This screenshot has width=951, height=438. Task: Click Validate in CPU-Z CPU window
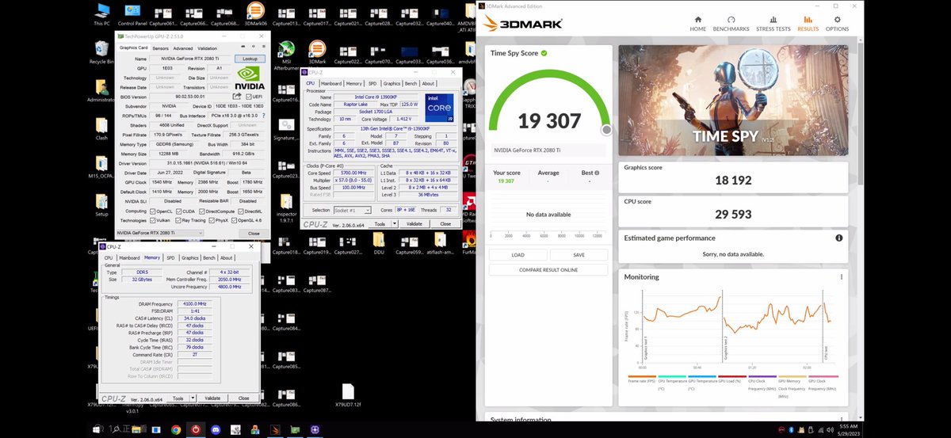[414, 224]
